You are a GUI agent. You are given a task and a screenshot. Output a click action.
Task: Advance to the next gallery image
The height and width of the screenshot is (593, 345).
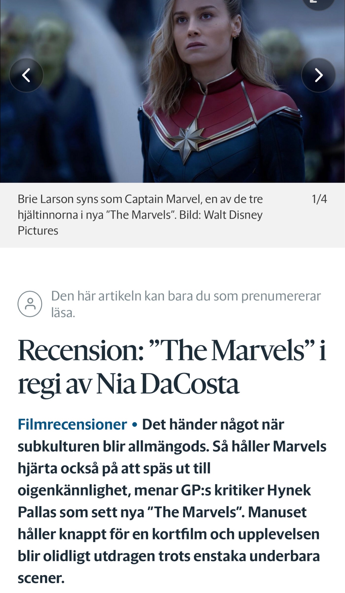pos(319,75)
